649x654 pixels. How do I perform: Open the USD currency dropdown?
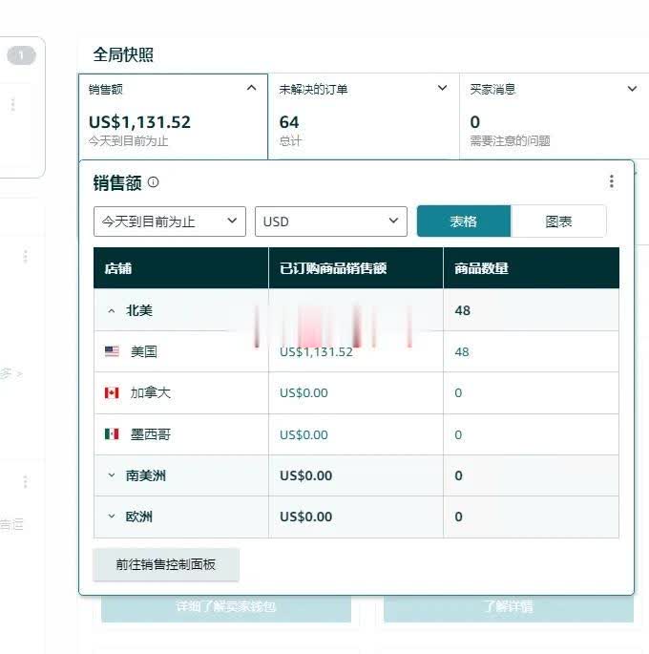(331, 222)
